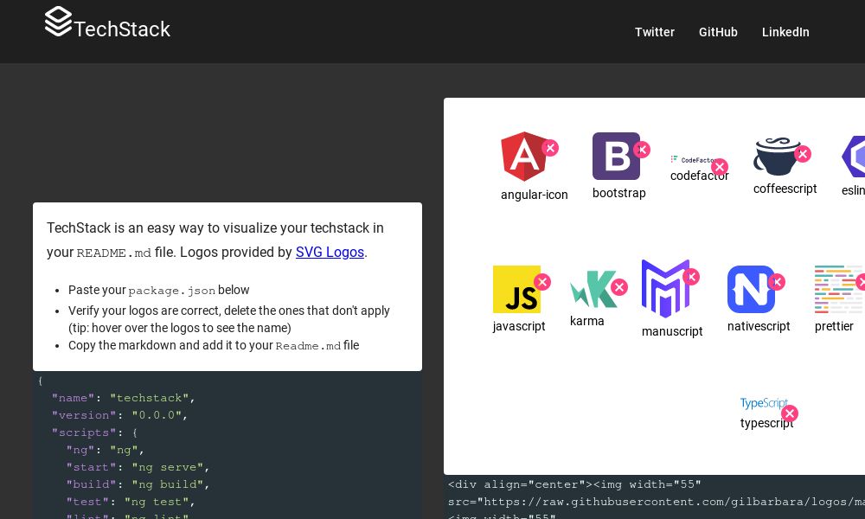Click the coffeescript cup logo

coord(777,157)
